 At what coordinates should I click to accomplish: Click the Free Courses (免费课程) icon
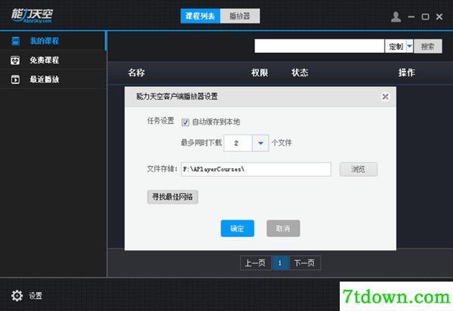[x=15, y=60]
